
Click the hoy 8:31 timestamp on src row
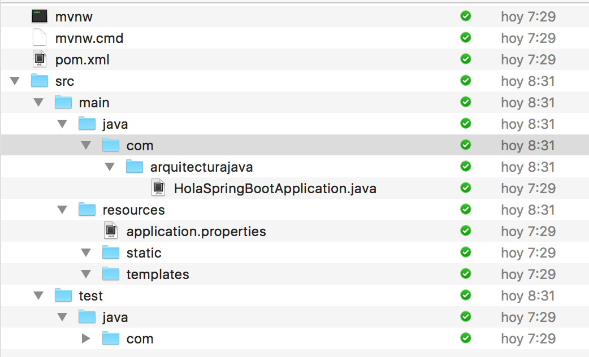[x=527, y=81]
